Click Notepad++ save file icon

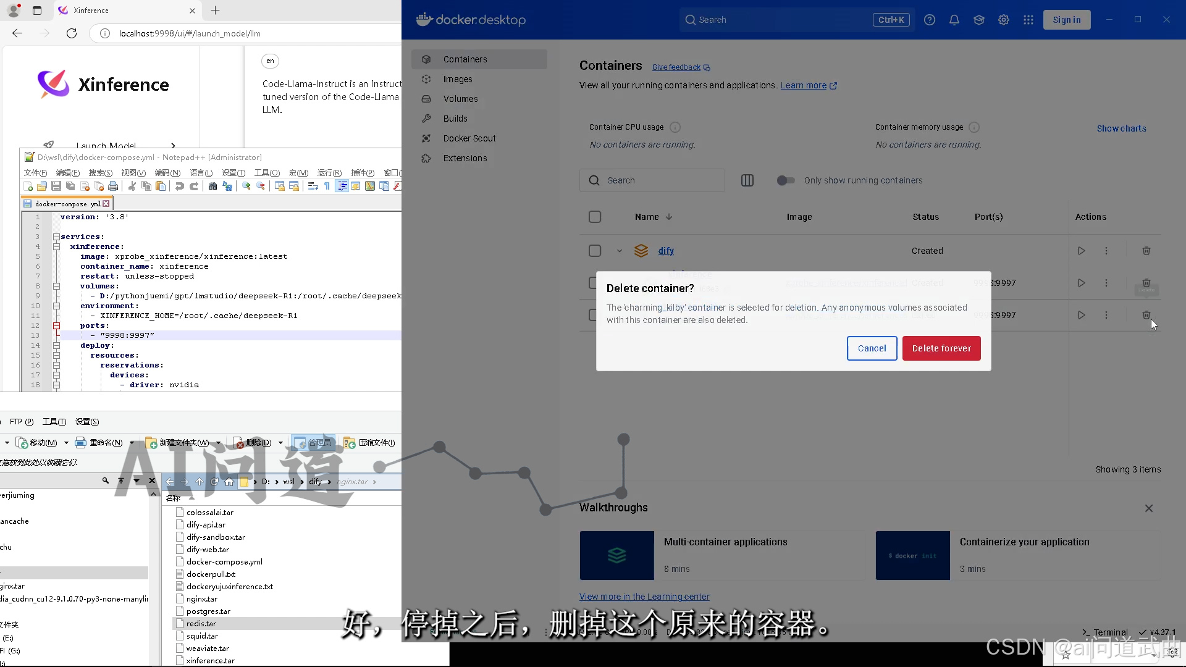pyautogui.click(x=56, y=186)
